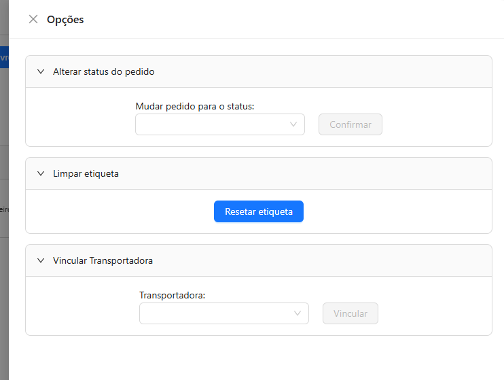Click the status select dropdown arrow

[x=293, y=124]
